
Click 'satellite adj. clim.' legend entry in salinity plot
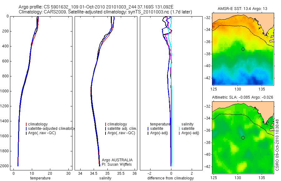click(x=122, y=129)
